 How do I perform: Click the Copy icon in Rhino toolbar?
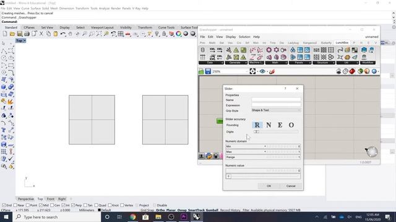pos(48,34)
